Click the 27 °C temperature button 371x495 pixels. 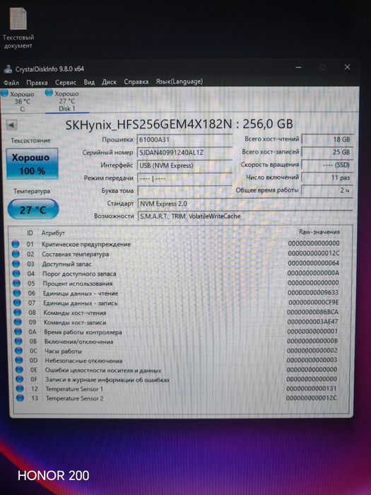coord(33,209)
